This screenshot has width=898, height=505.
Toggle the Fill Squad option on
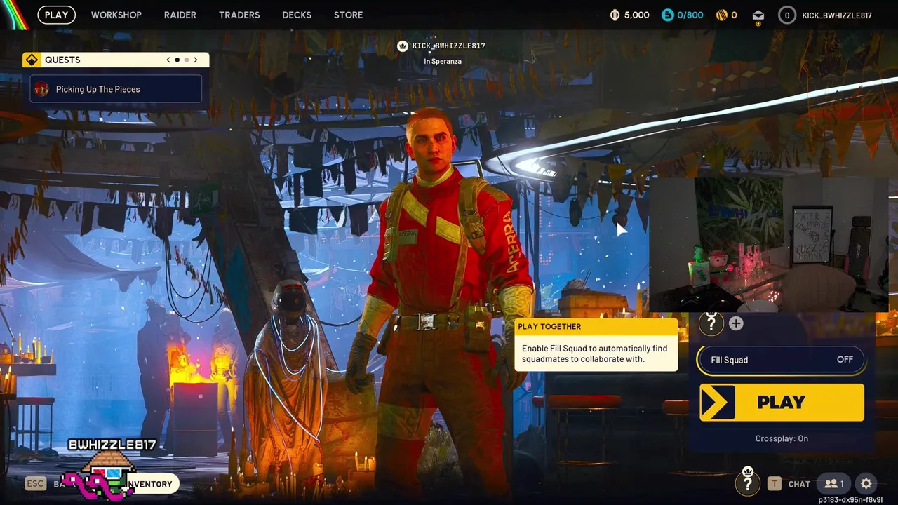click(x=782, y=360)
